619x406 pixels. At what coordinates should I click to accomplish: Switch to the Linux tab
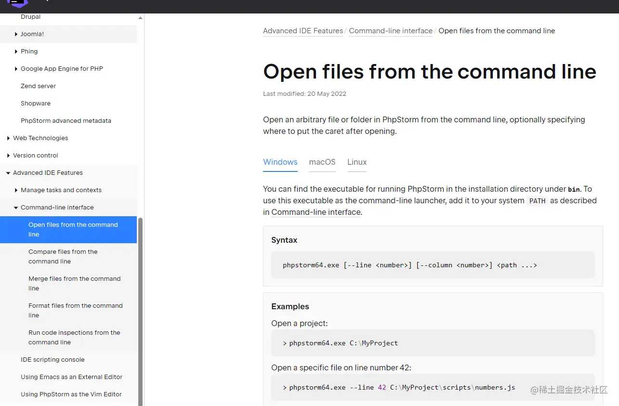tap(357, 162)
